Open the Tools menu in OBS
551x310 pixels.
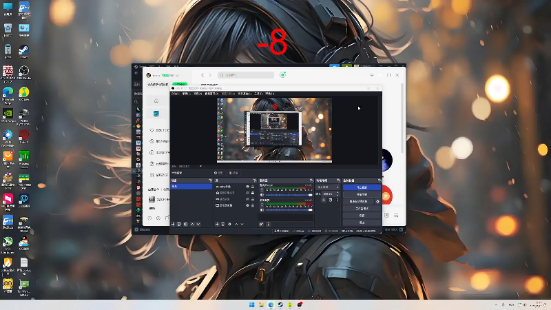coord(258,94)
